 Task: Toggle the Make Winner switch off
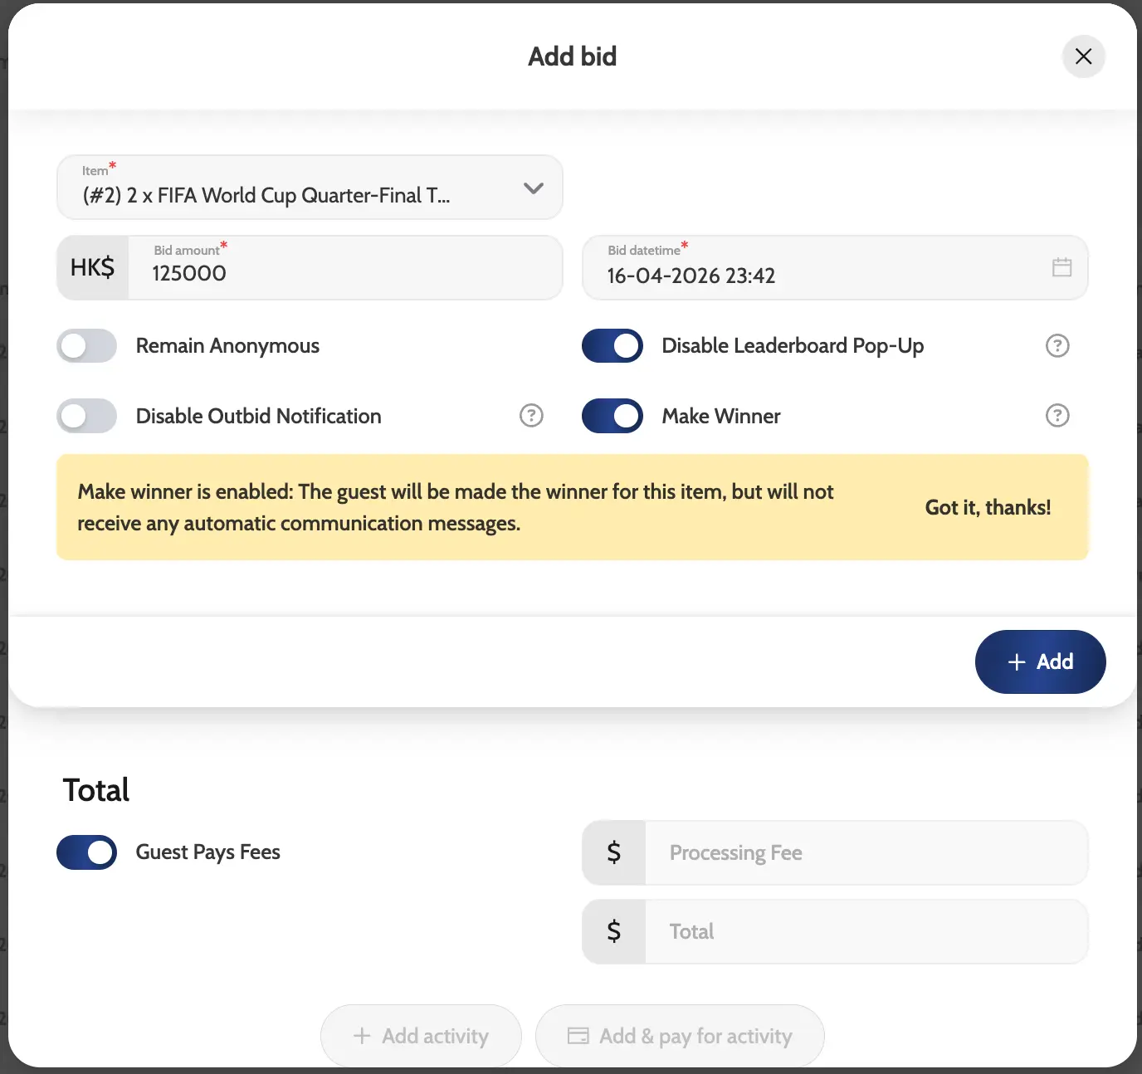pos(612,416)
